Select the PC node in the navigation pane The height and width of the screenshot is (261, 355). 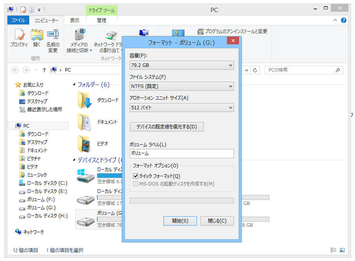pos(38,126)
